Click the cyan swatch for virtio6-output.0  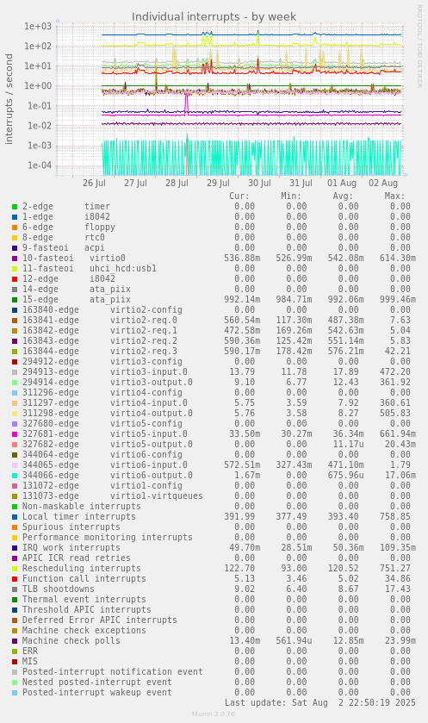pos(15,476)
